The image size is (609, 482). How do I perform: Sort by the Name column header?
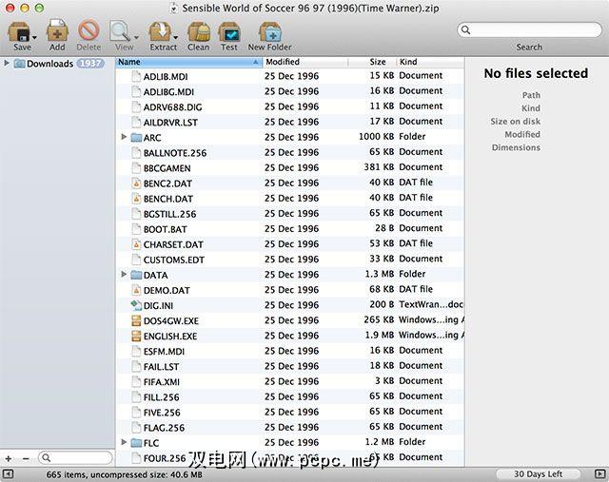188,62
